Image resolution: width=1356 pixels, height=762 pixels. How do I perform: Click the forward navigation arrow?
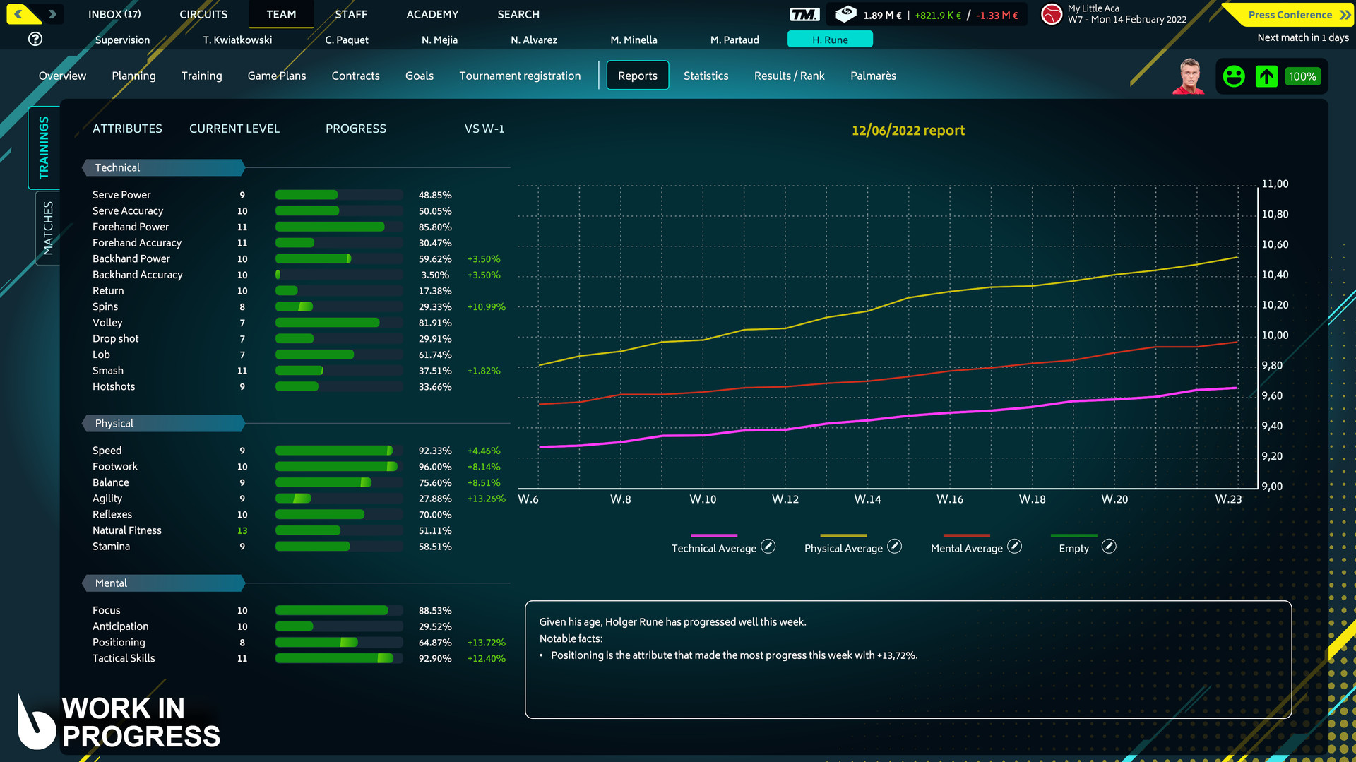[x=52, y=14]
